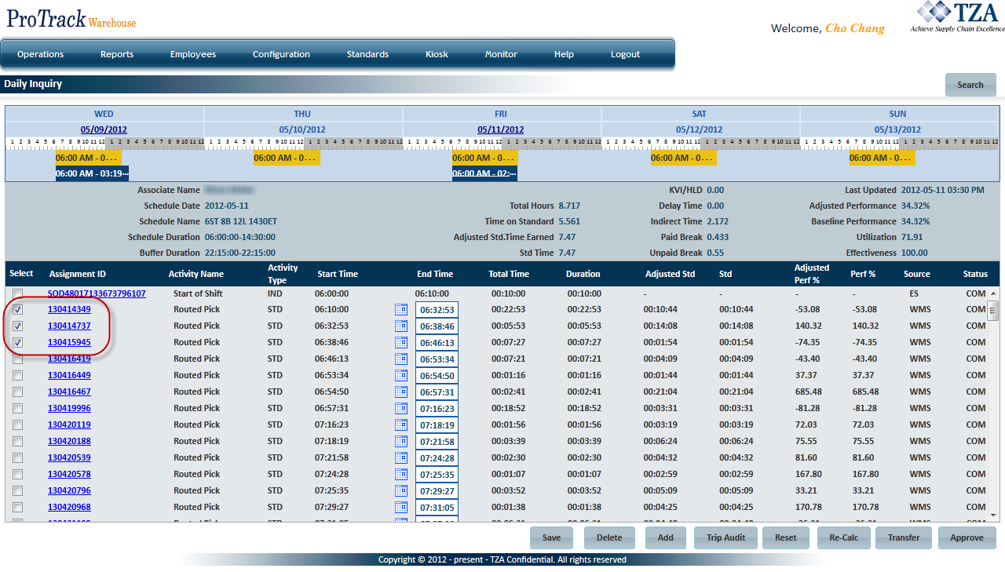Viewport: 1005px width, 572px height.
Task: Click the Save button
Action: (x=552, y=537)
